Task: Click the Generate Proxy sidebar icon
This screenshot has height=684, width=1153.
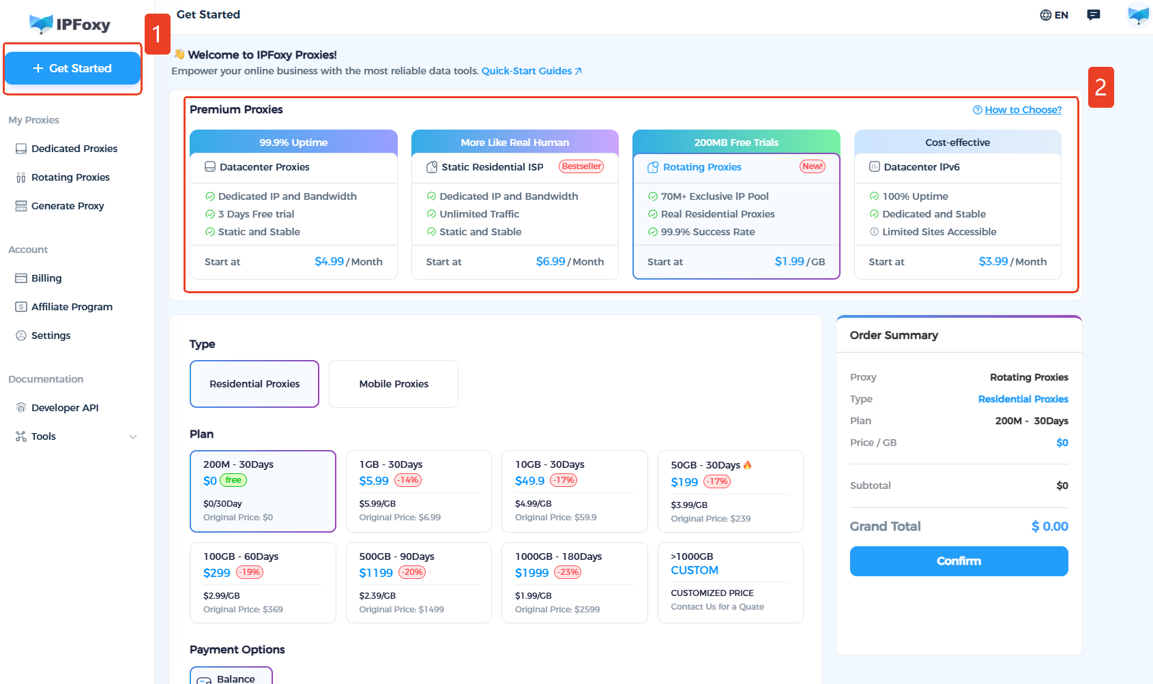Action: 21,206
